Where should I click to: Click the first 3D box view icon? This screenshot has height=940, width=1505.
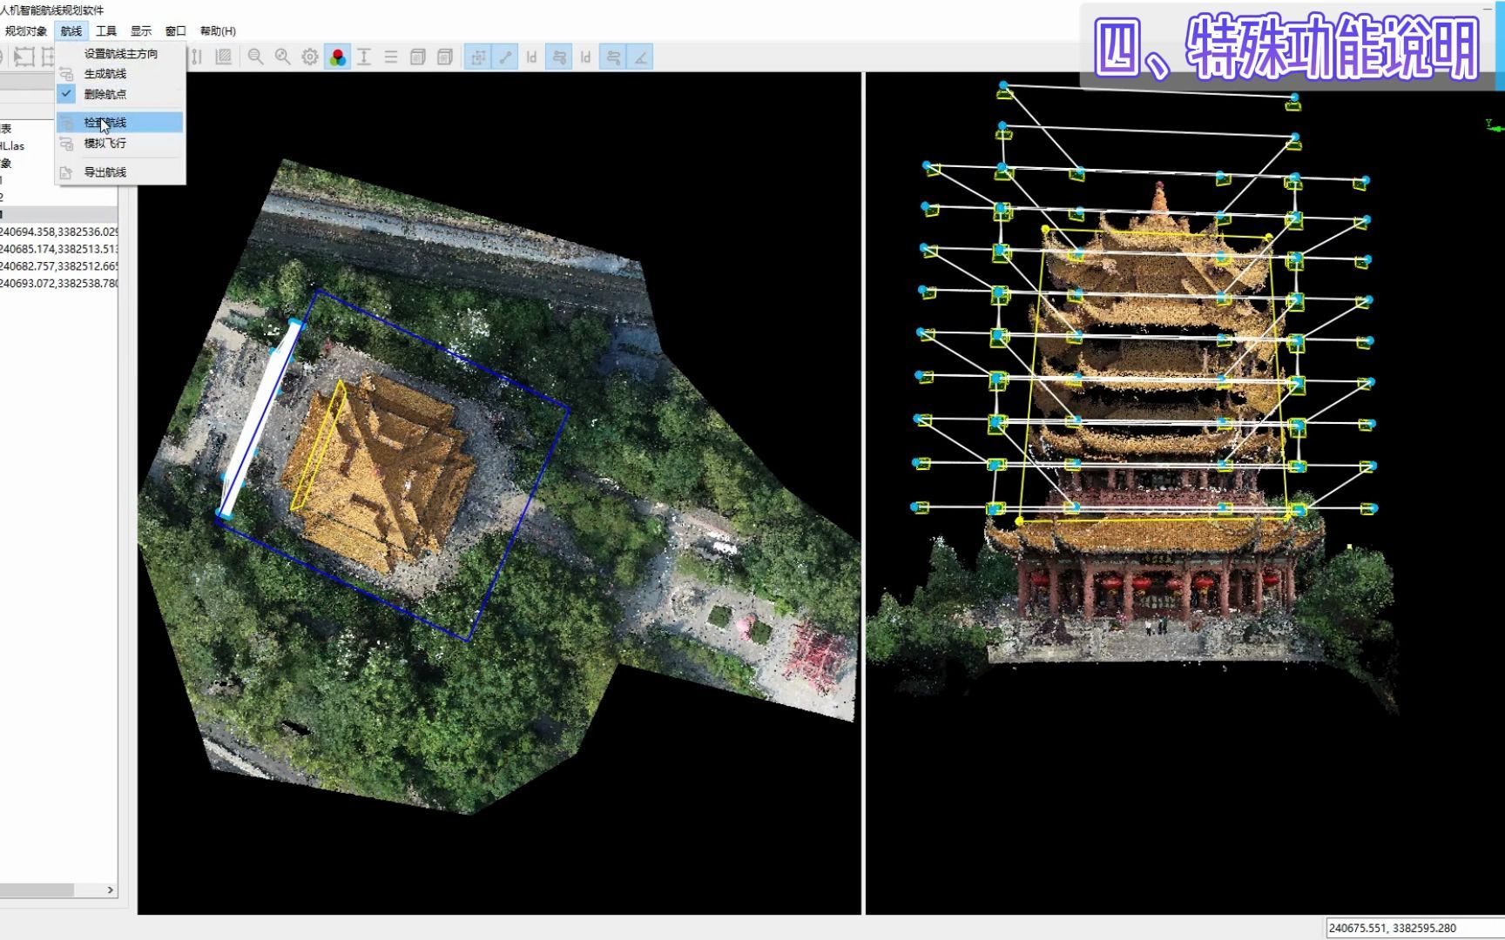(418, 57)
